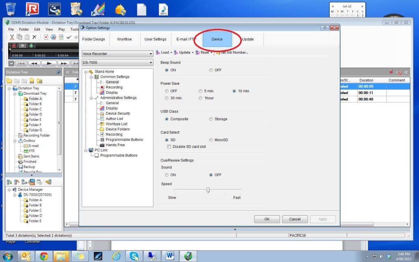Open the File menu in ODMS window
This screenshot has height=262, width=419.
(x=11, y=29)
